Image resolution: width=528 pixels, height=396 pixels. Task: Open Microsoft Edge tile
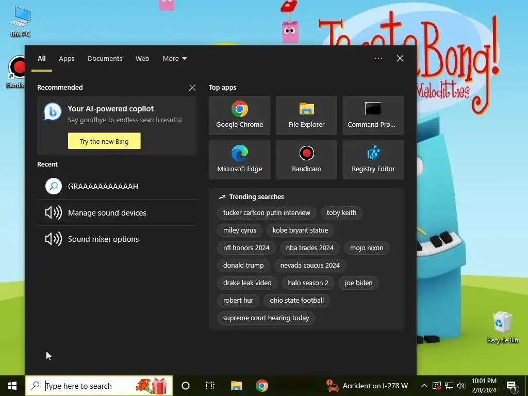click(x=239, y=160)
